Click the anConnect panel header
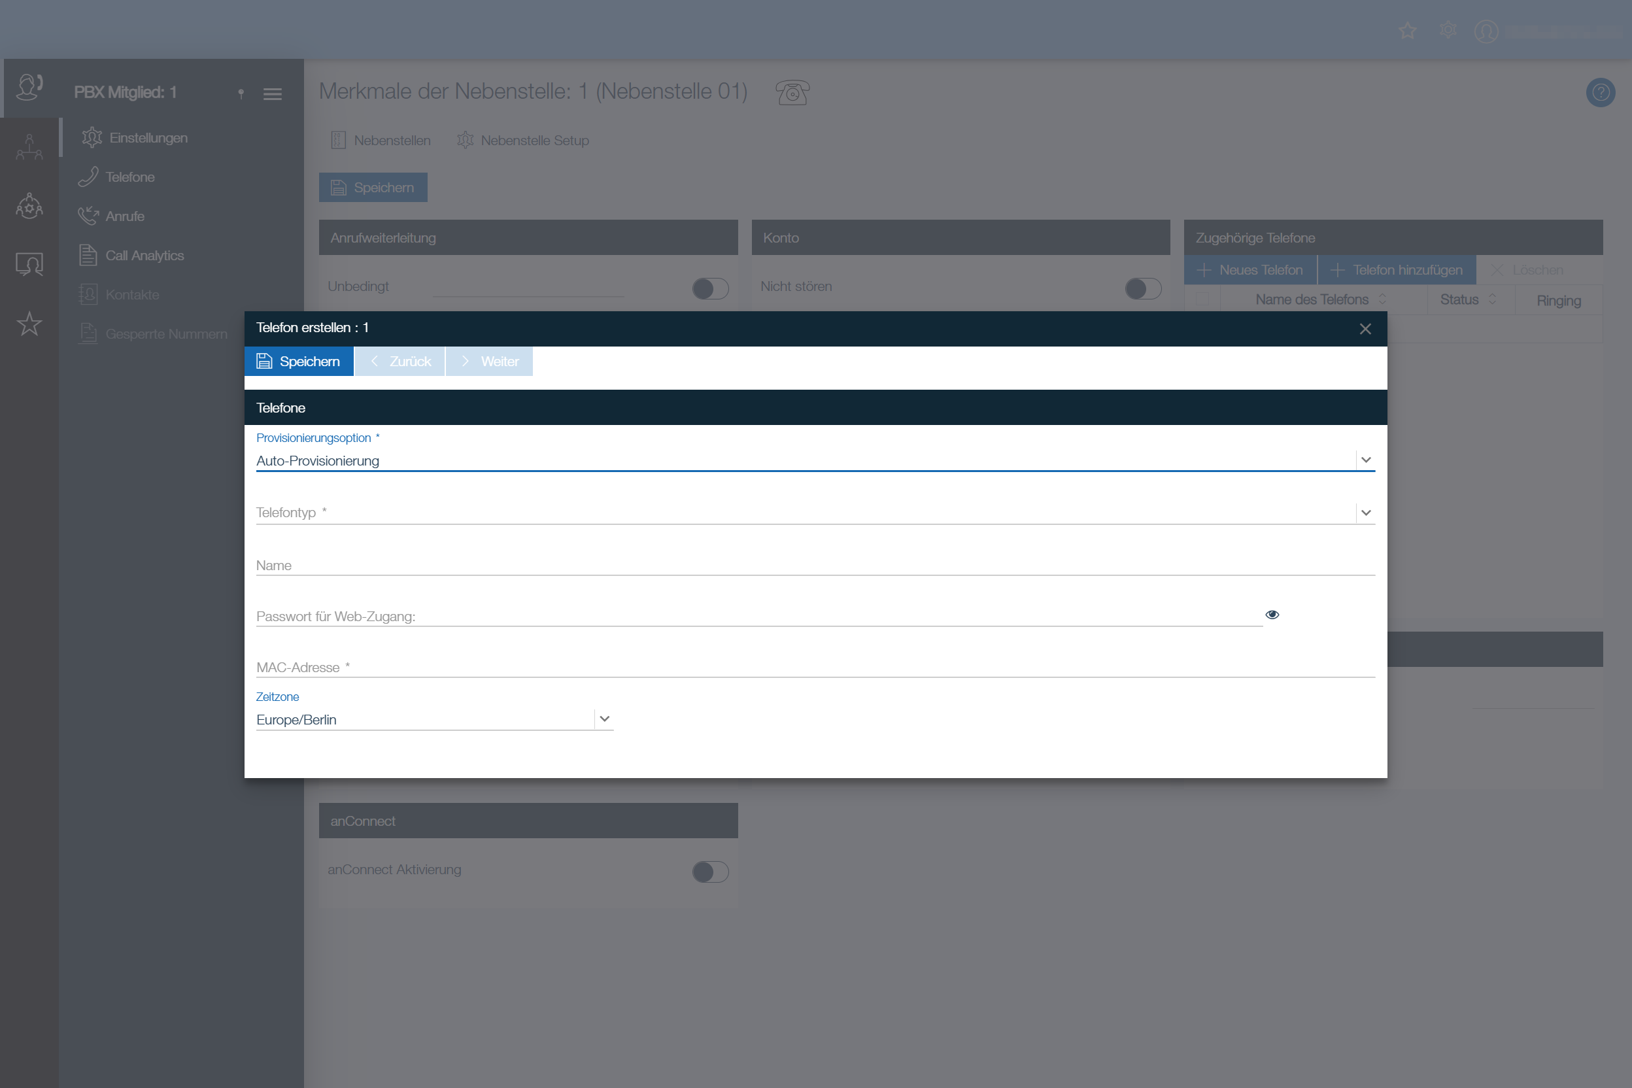 coord(528,820)
